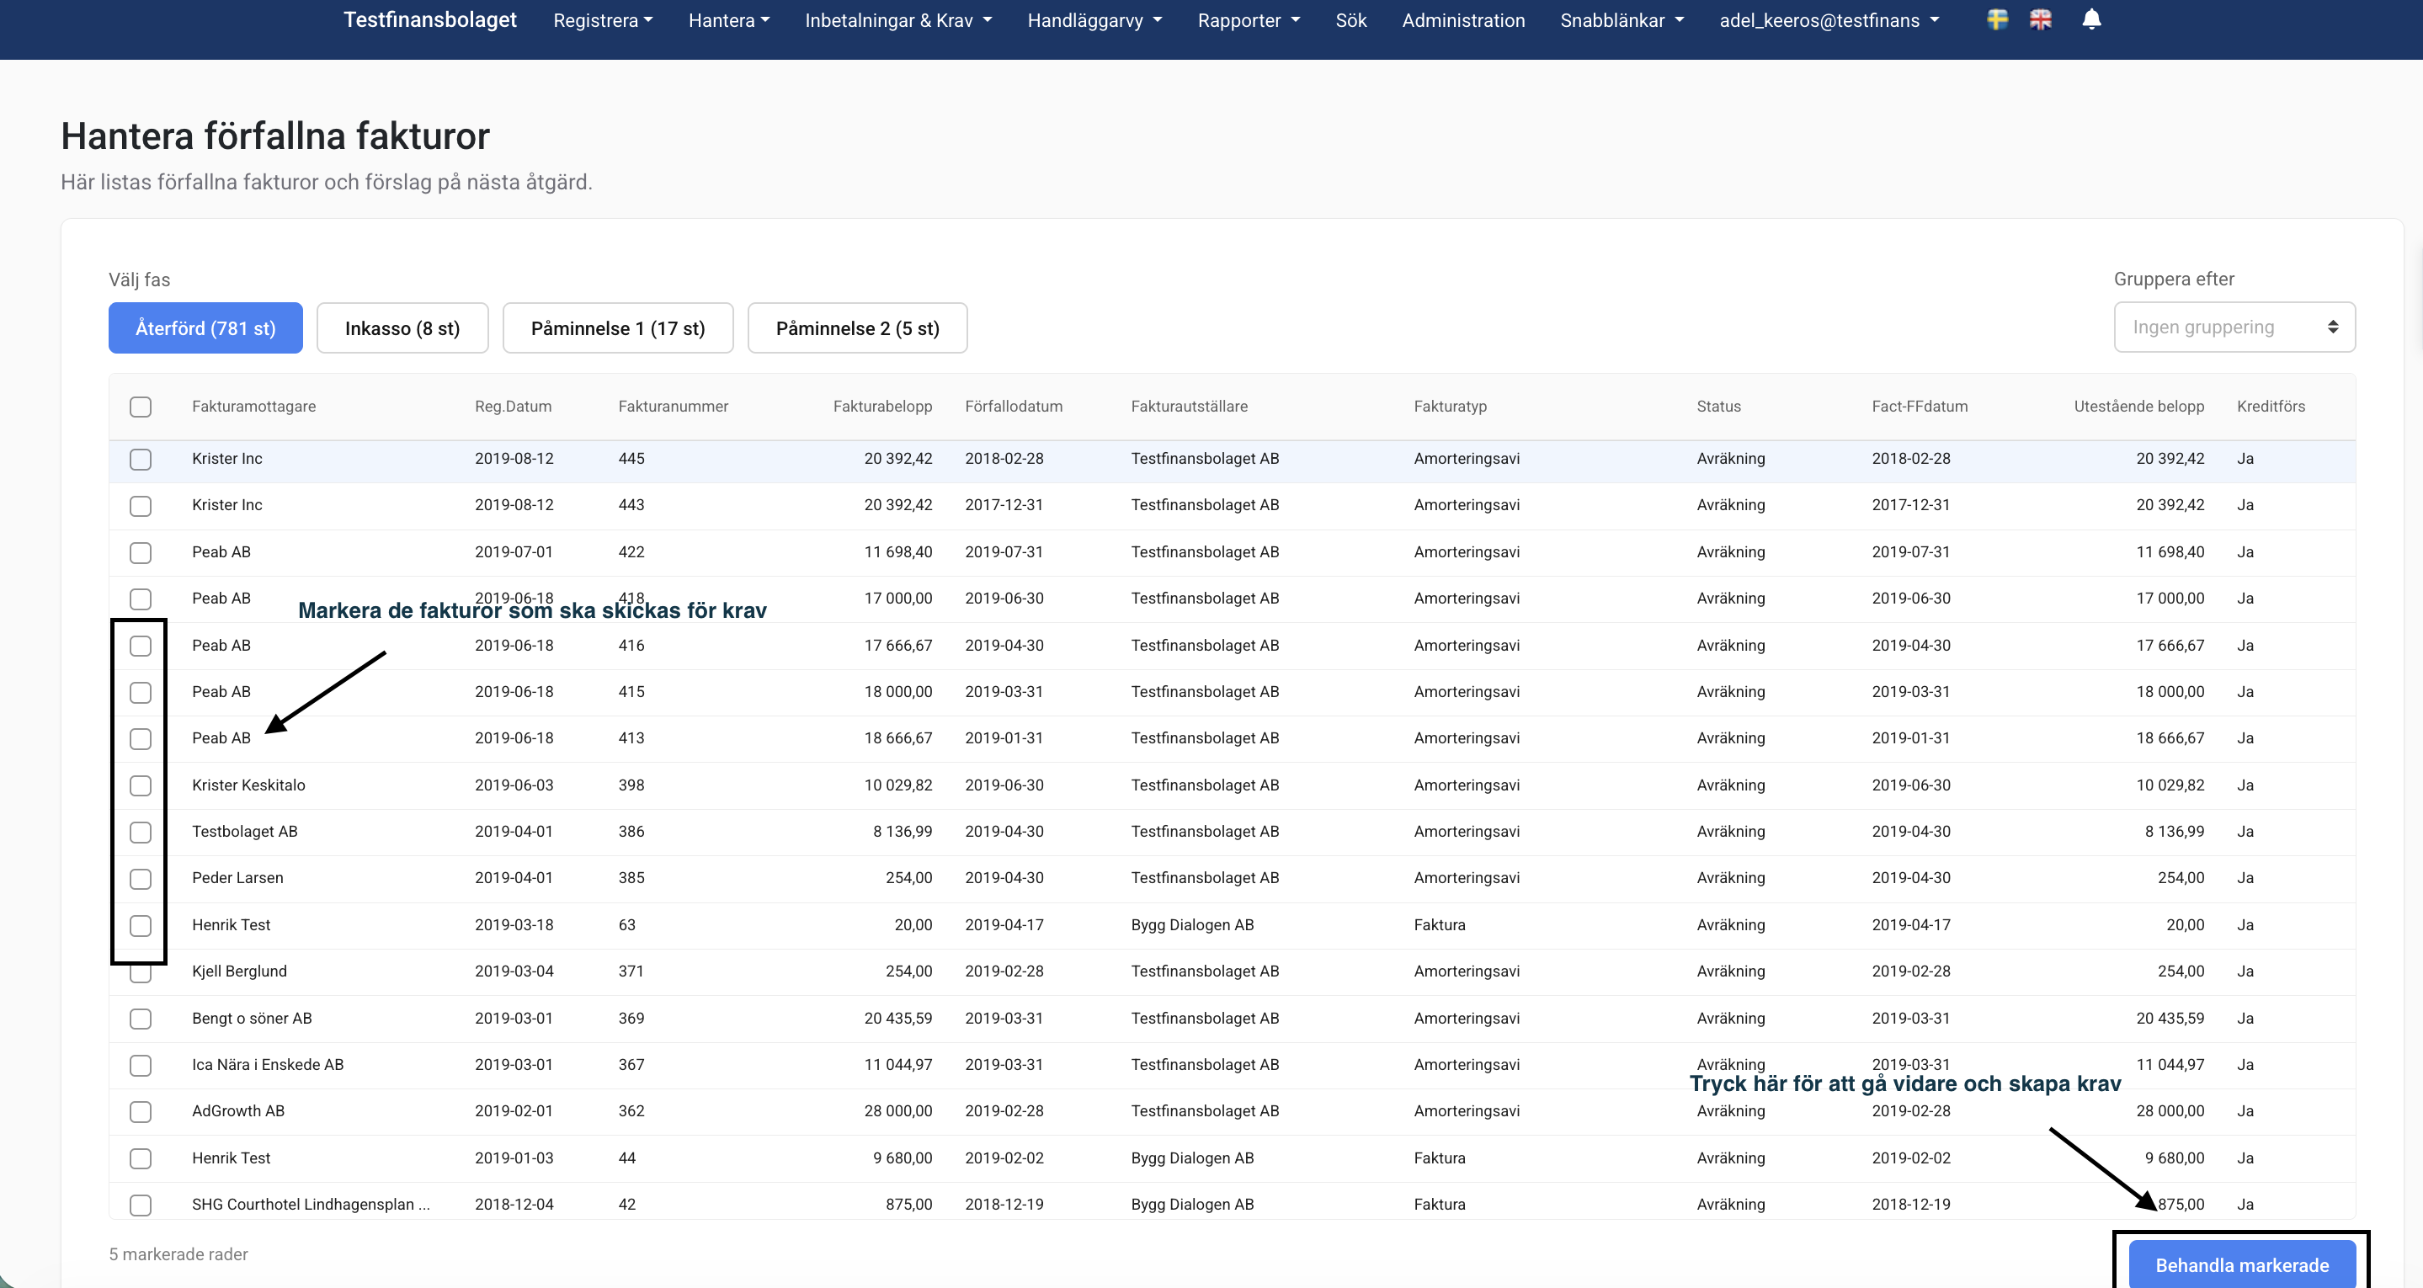Open the Gruppera efter grouping dropdown
Screen dimensions: 2423x1288
click(x=2234, y=327)
